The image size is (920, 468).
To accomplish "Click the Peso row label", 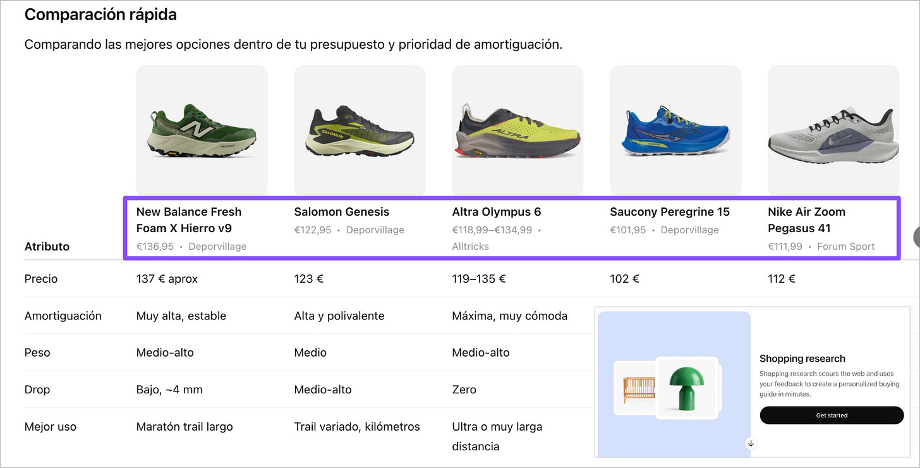I will click(37, 352).
